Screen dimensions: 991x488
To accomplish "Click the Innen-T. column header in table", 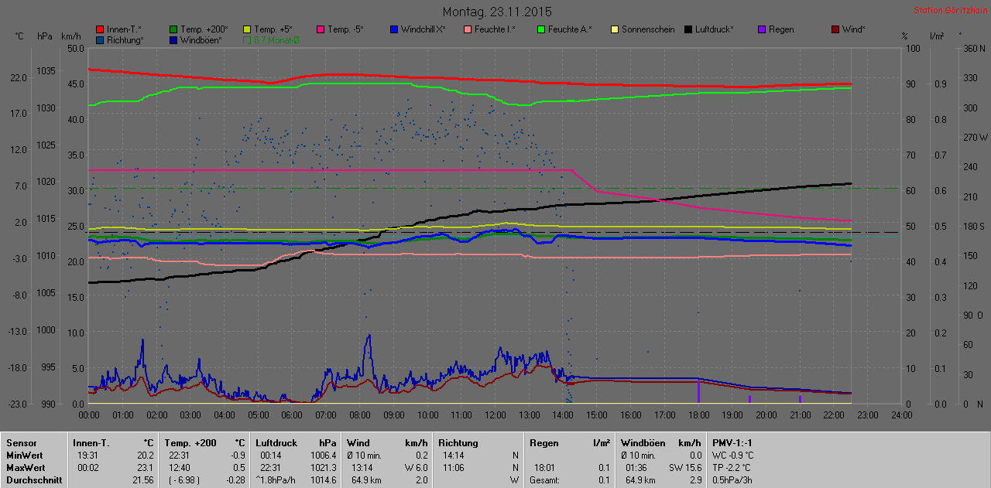I will pyautogui.click(x=91, y=443).
